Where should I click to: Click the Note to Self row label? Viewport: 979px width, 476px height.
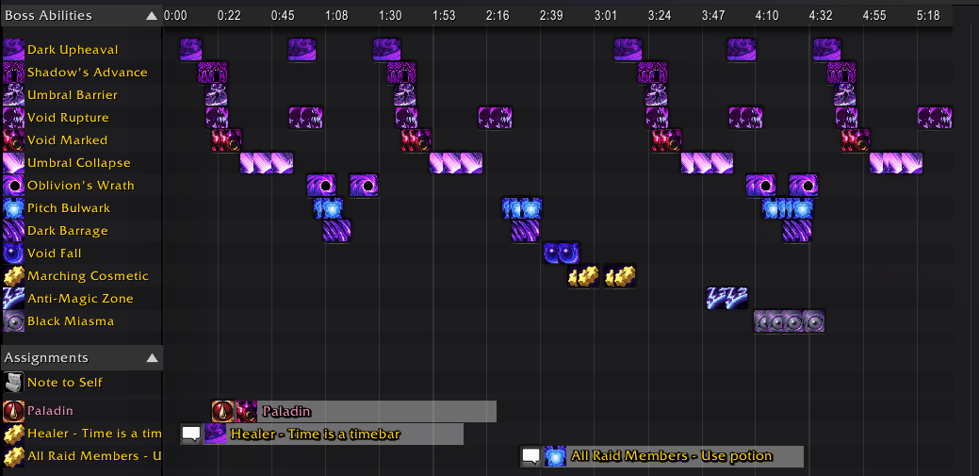[65, 382]
